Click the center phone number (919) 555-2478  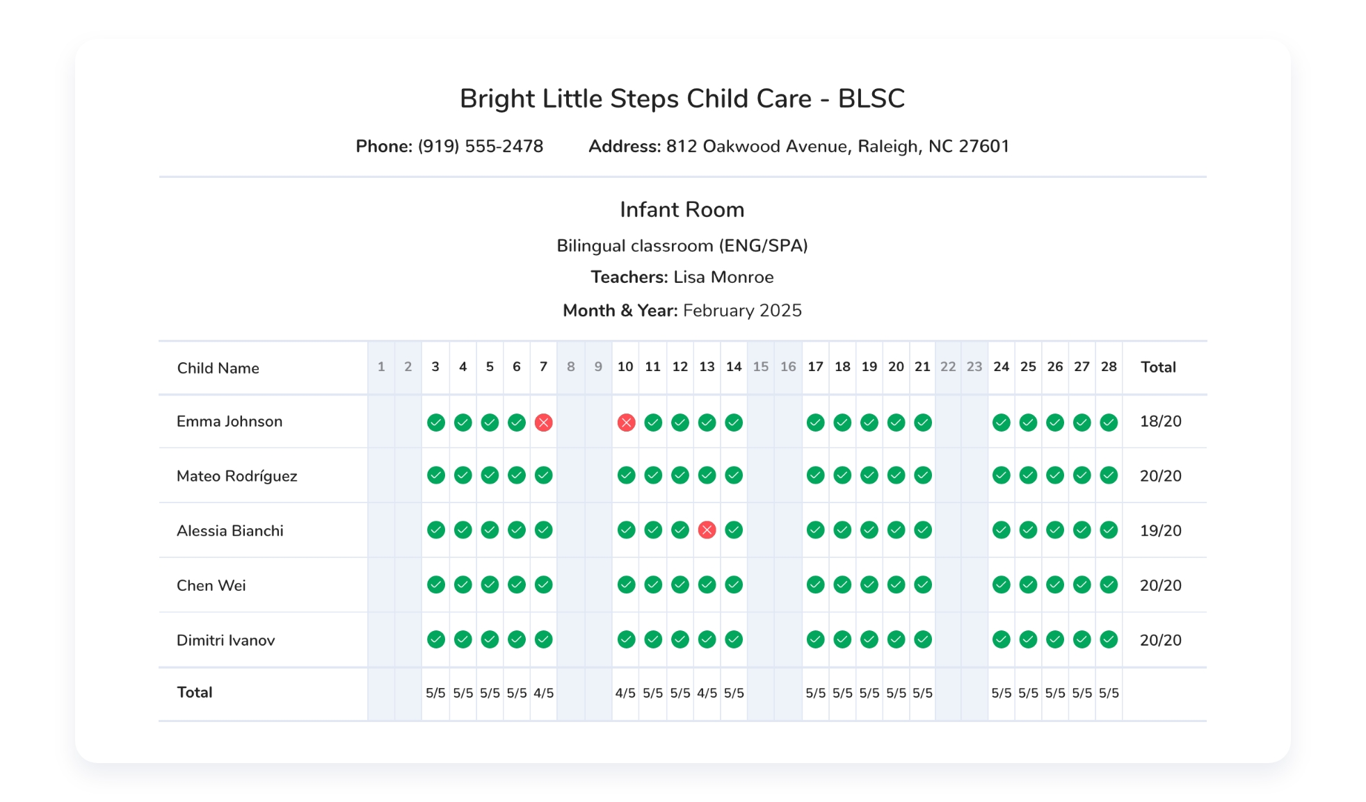[x=480, y=147]
